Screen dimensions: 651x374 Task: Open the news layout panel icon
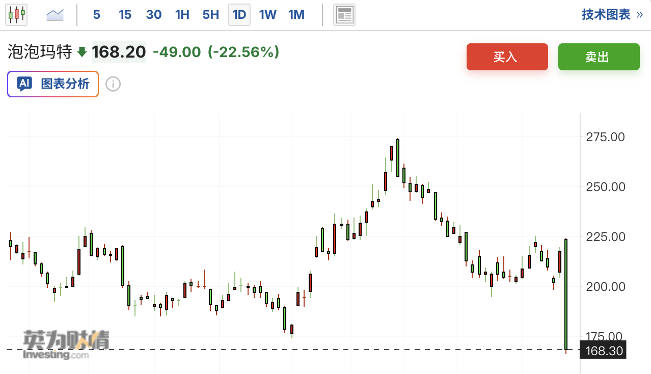click(344, 15)
